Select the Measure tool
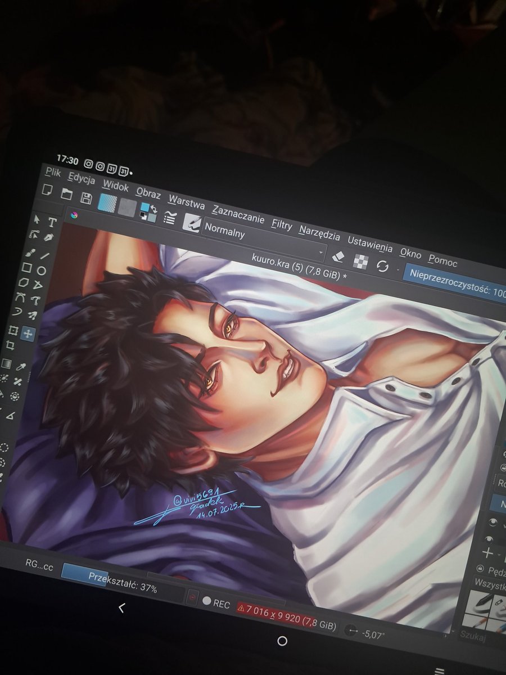Viewport: 506px width, 675px height. (10, 416)
